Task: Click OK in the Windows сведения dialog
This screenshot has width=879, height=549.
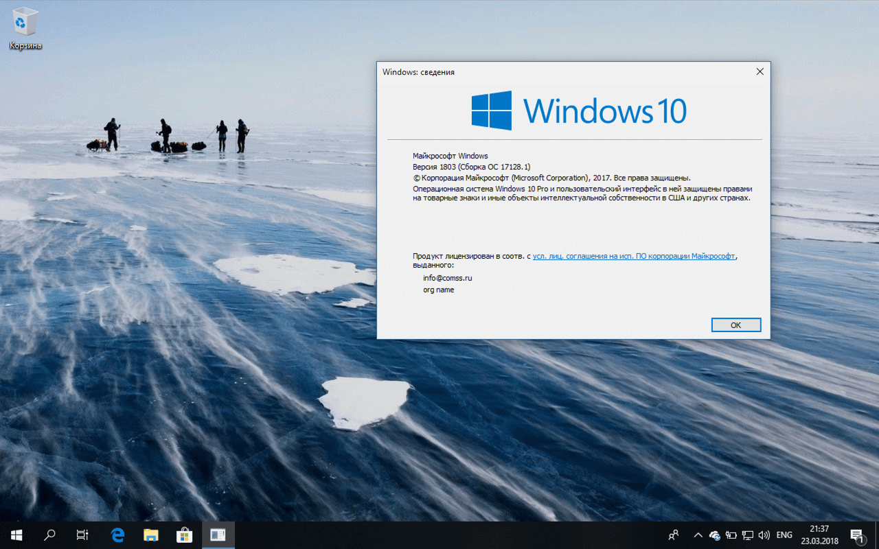Action: point(736,325)
